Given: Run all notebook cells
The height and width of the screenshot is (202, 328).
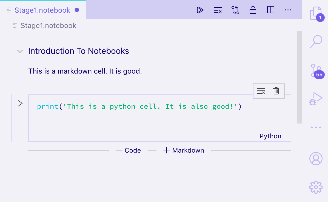Looking at the screenshot, I should [200, 10].
